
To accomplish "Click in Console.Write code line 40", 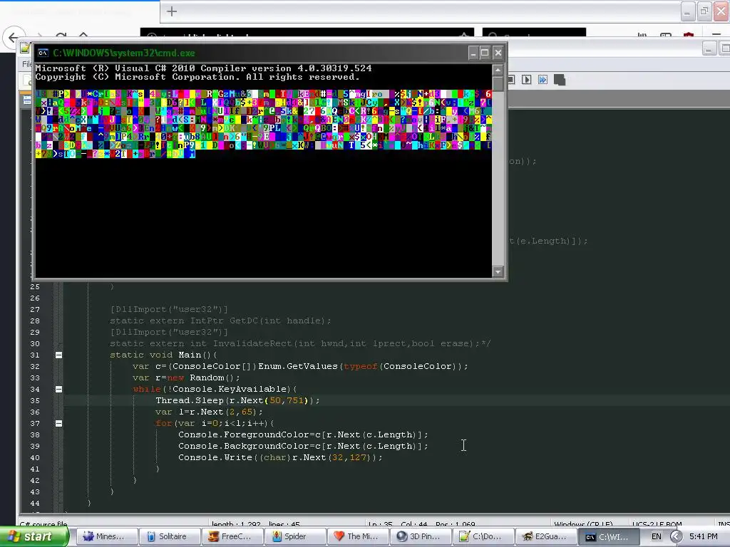I will 280,458.
